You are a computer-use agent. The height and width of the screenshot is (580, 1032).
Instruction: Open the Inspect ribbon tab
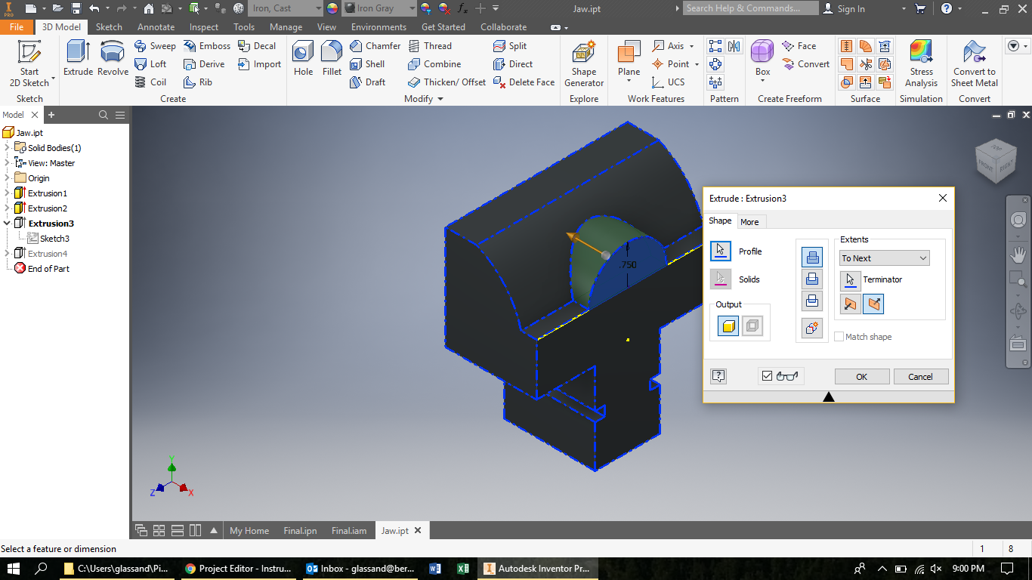[204, 26]
